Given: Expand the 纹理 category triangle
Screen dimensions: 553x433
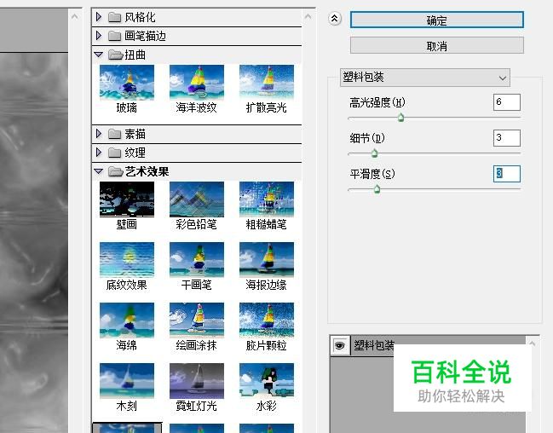Looking at the screenshot, I should click(99, 152).
